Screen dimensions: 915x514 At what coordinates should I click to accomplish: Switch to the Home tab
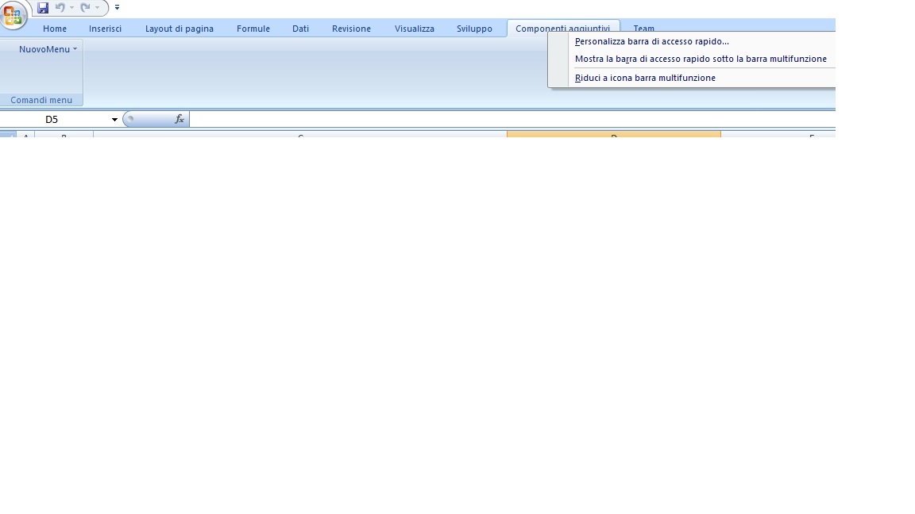55,29
